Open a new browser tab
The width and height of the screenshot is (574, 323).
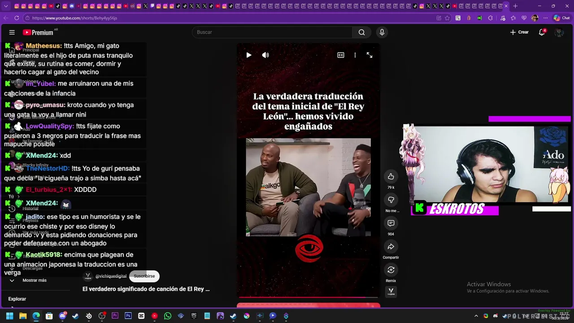click(515, 6)
